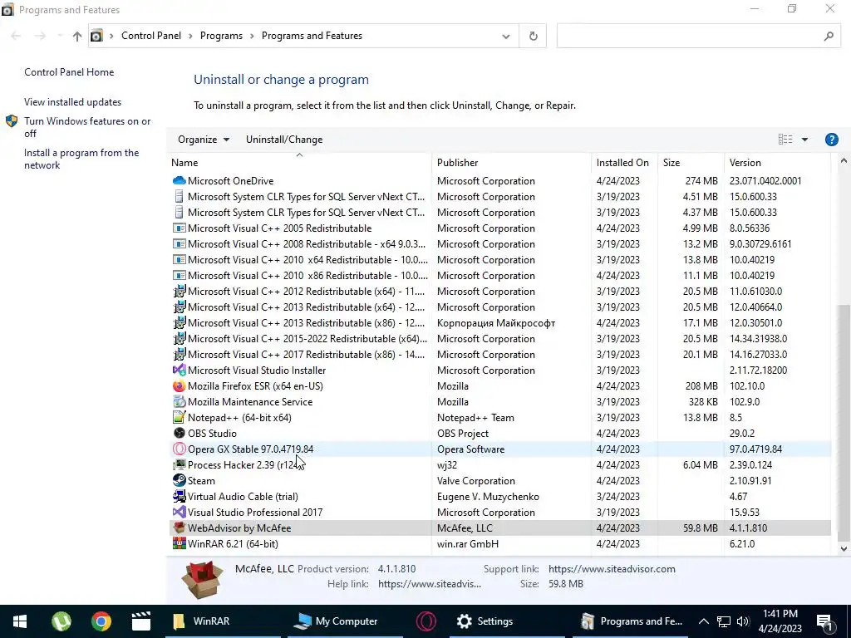Select the Корпорация Майкрософт publisher cell
The height and width of the screenshot is (638, 851).
tap(496, 323)
